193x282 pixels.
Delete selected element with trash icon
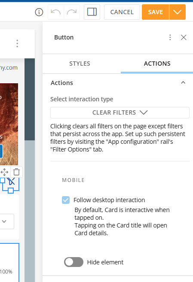click(16, 172)
